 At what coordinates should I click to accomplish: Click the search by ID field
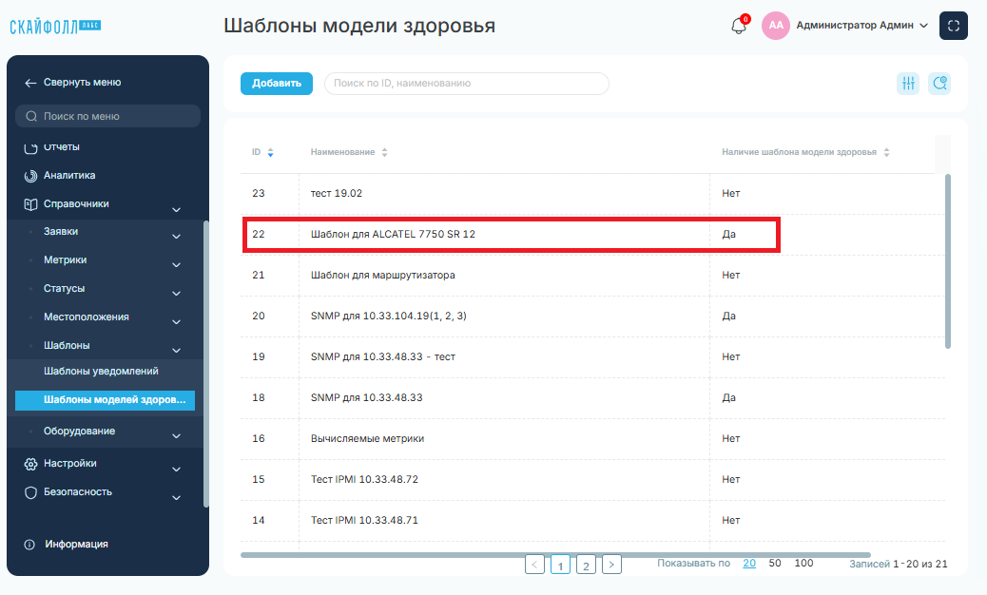click(467, 83)
